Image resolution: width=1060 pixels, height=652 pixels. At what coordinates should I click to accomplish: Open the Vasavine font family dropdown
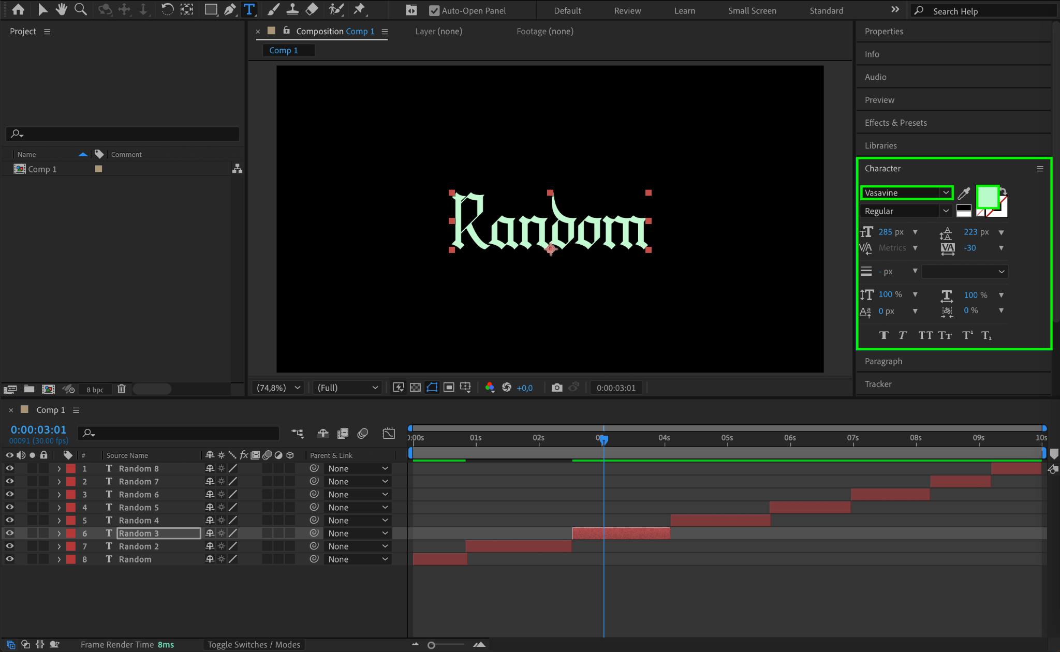[946, 192]
